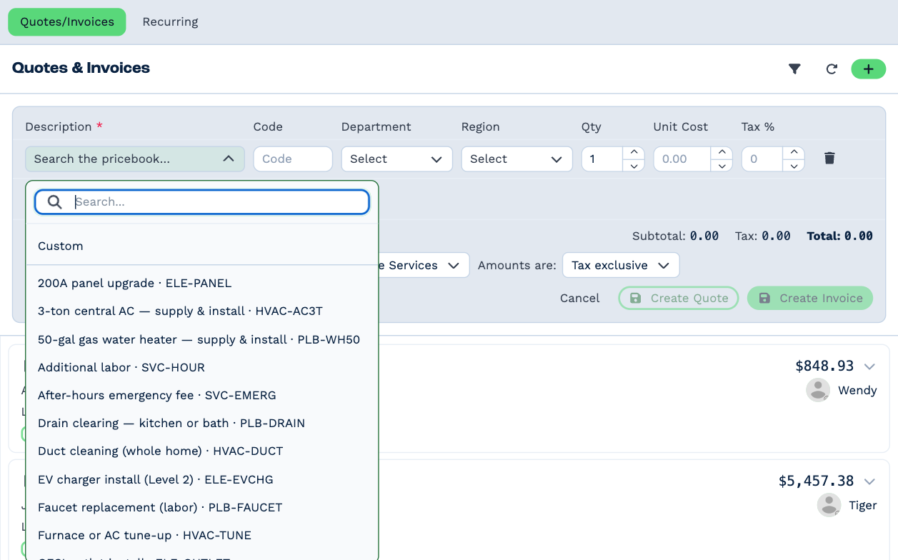Refresh the Quotes & Invoices list
The height and width of the screenshot is (560, 898).
pyautogui.click(x=832, y=69)
